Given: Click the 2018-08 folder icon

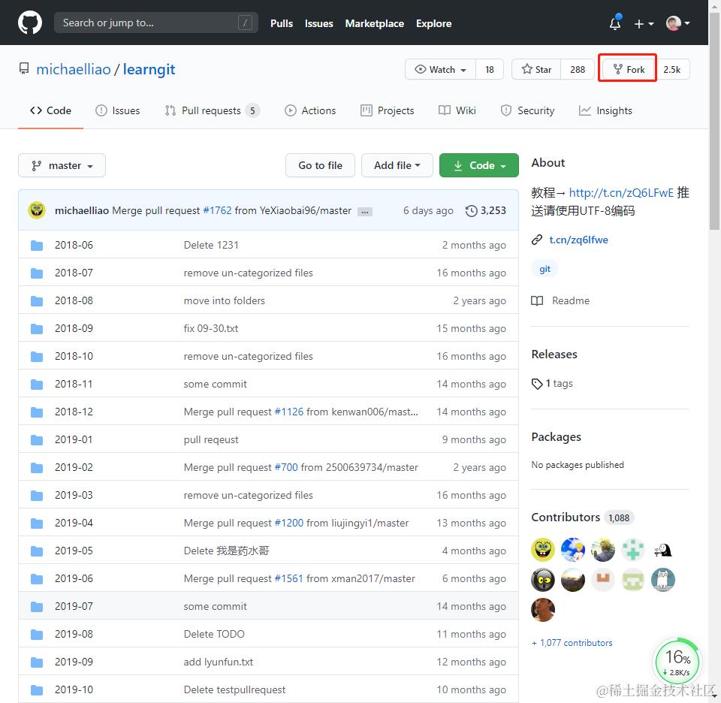Looking at the screenshot, I should point(37,301).
